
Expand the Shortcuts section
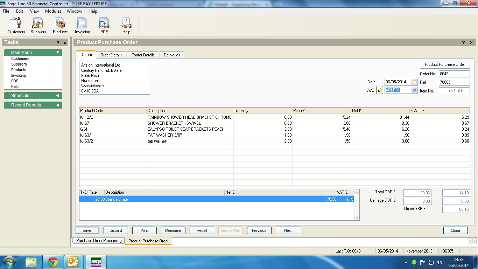click(x=57, y=96)
